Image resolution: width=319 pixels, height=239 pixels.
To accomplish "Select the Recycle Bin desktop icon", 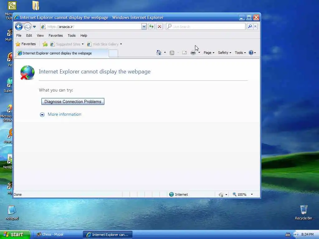I will point(303,213).
